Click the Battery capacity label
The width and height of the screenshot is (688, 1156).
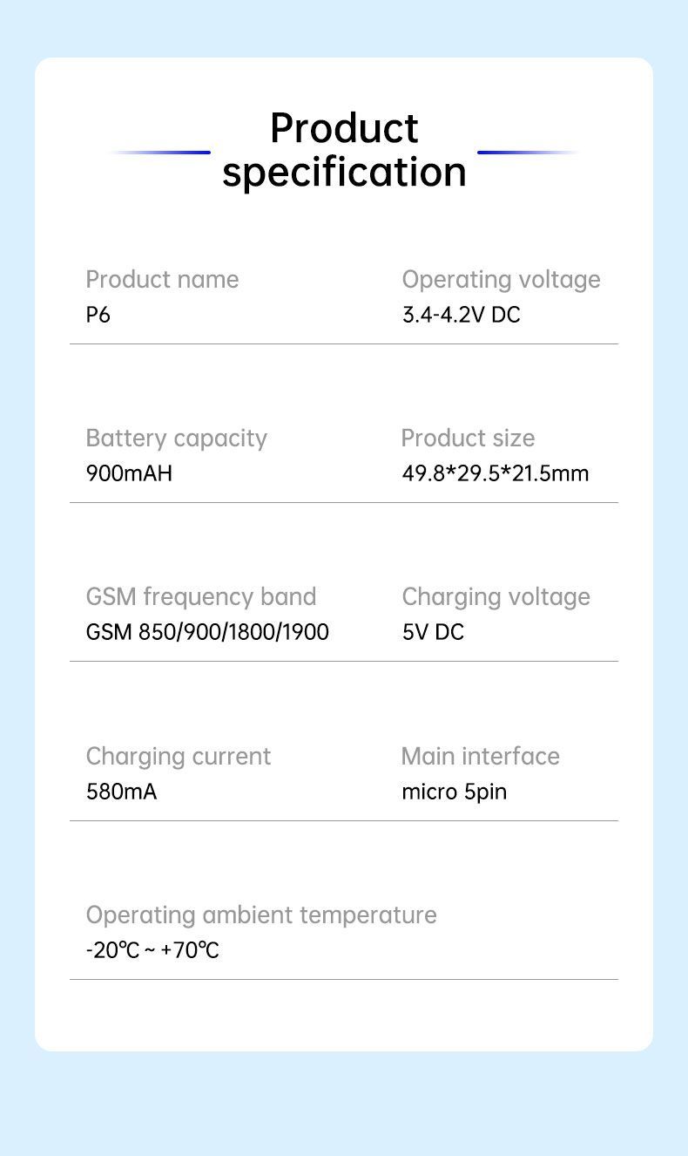pyautogui.click(x=176, y=438)
